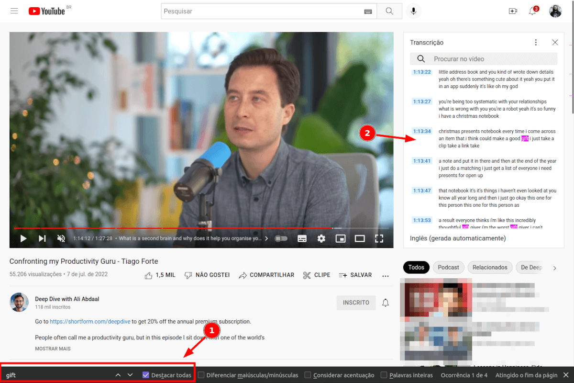Click the Procurar no vídeo search field
Viewport: 574px width, 383px height.
(x=484, y=59)
